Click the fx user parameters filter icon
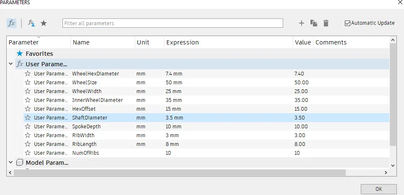Image resolution: width=404 pixels, height=195 pixels. (11, 23)
